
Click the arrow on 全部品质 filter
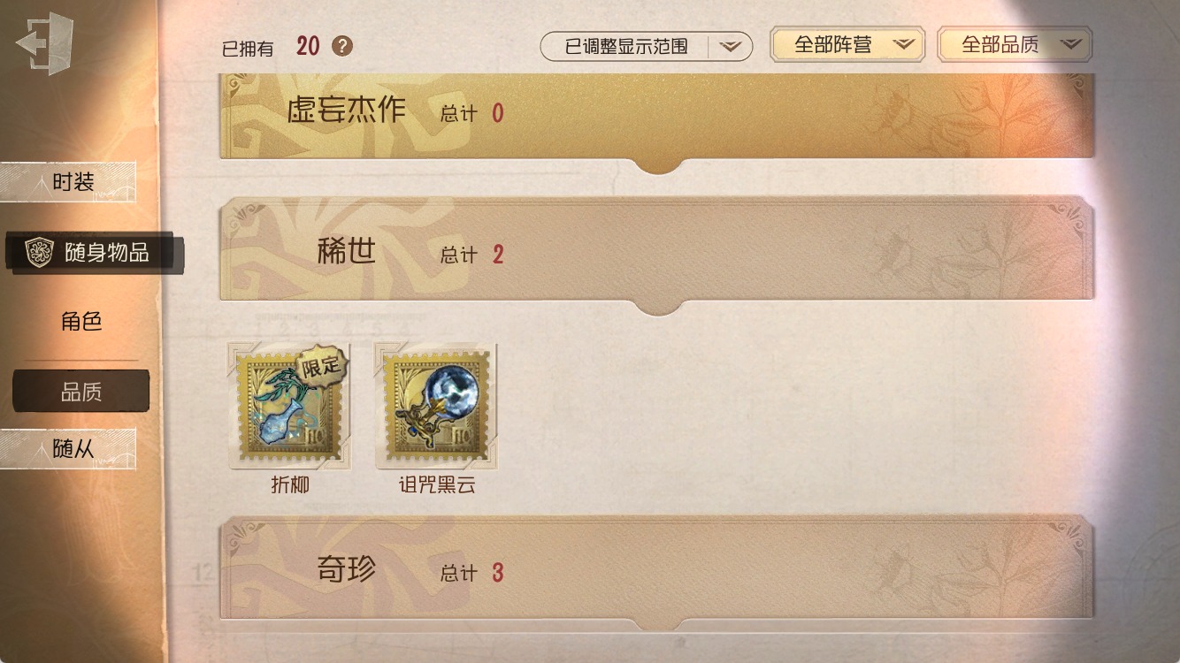(x=1071, y=44)
